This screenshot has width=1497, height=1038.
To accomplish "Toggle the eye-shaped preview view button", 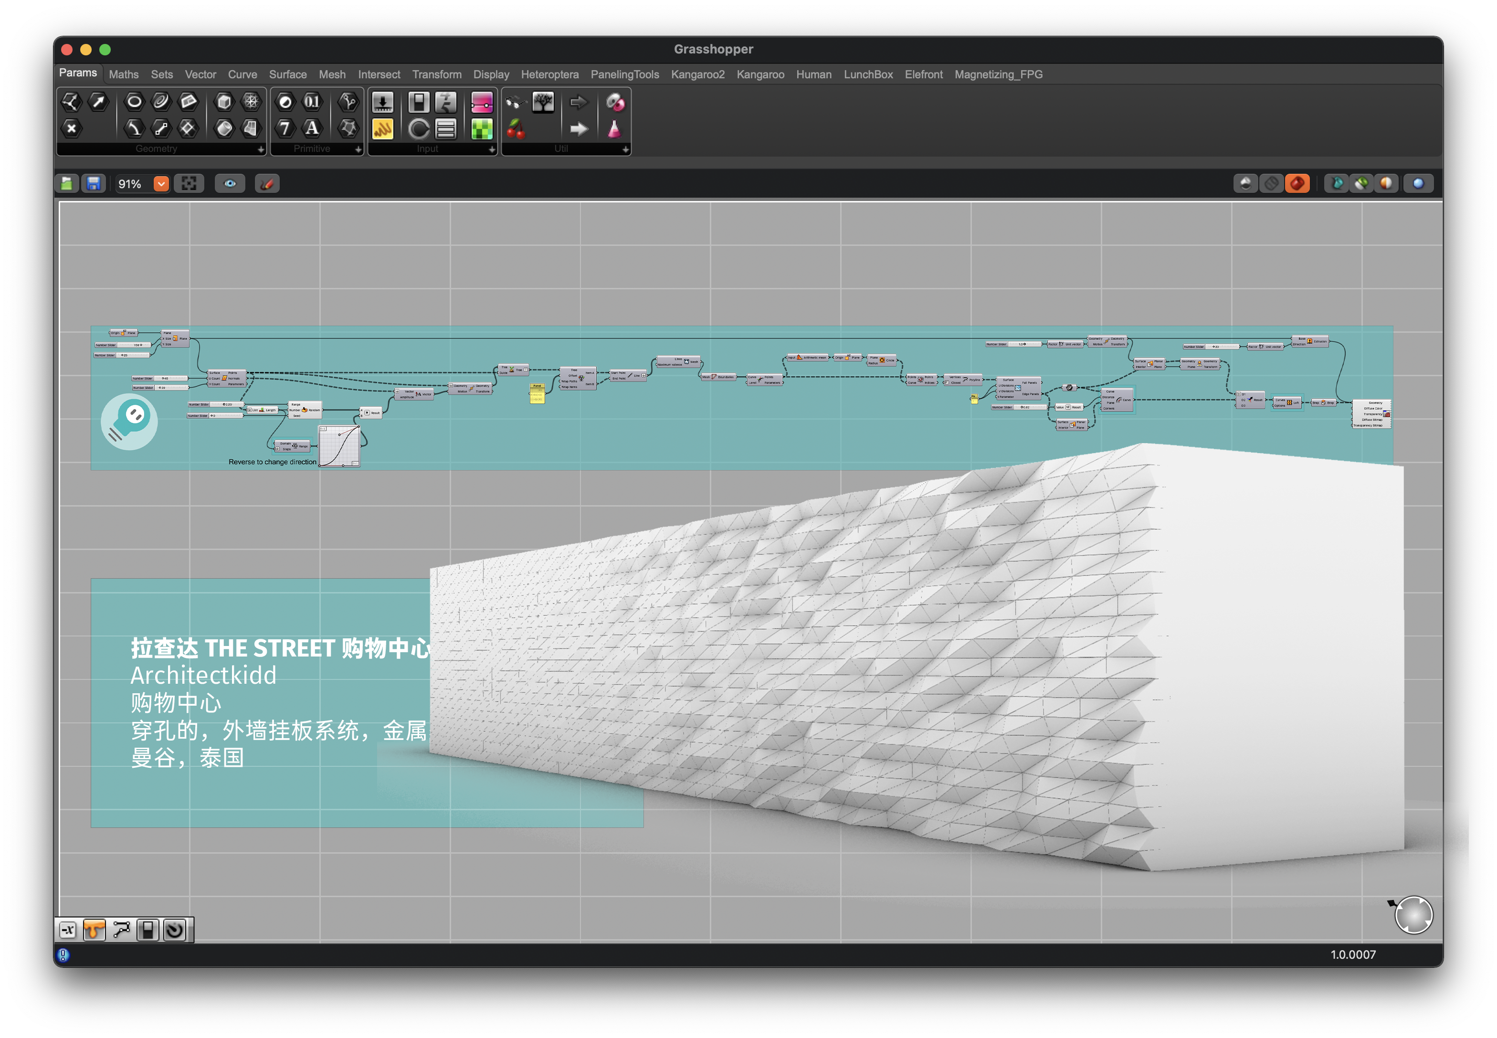I will [230, 184].
